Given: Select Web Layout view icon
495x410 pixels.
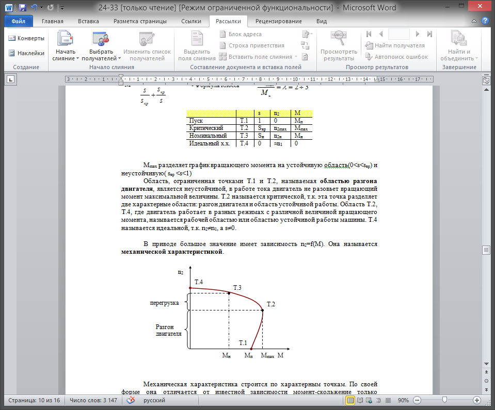Looking at the screenshot, I should [369, 400].
